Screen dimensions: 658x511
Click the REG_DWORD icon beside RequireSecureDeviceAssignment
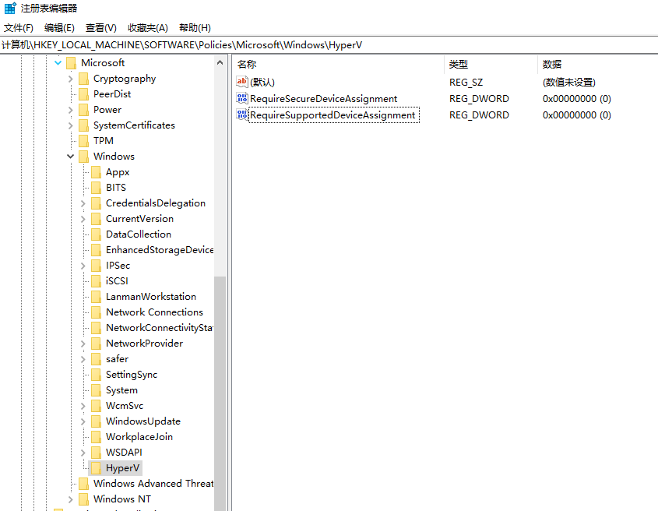click(x=241, y=98)
